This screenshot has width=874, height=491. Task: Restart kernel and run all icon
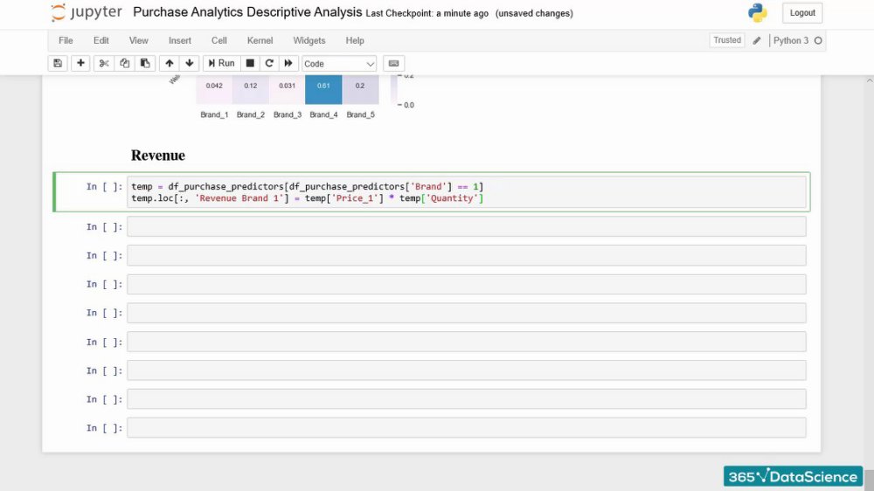[x=288, y=64]
